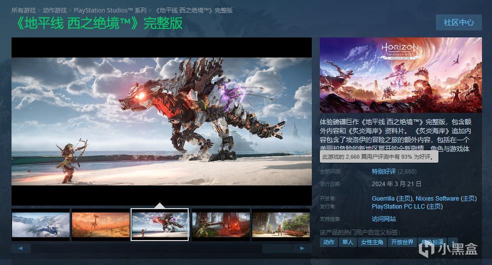Image resolution: width=492 pixels, height=265 pixels.
Task: Click the 《地平线 西之绝境™》完整版 breadcrumb
Action: coord(194,10)
